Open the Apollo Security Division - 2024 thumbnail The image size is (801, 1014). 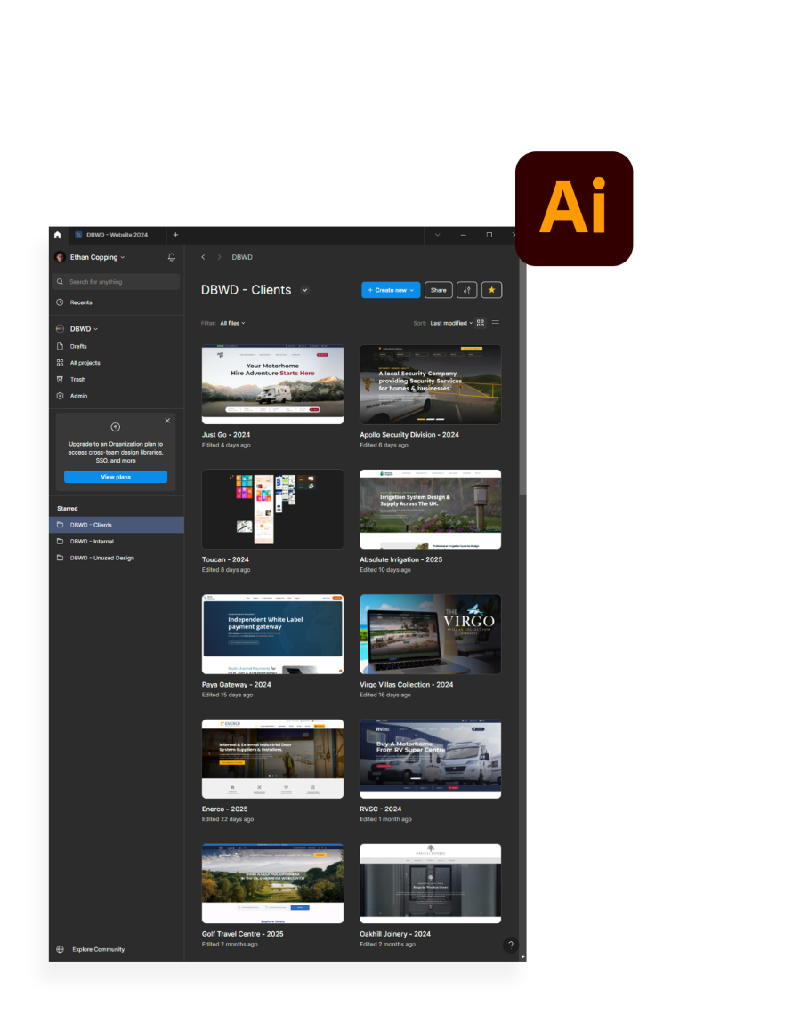pos(430,384)
